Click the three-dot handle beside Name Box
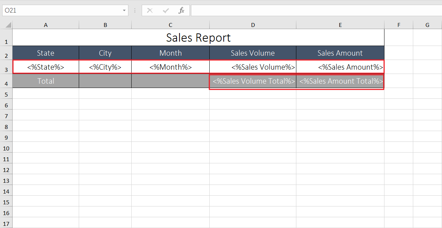This screenshot has width=442, height=228. pyautogui.click(x=135, y=10)
